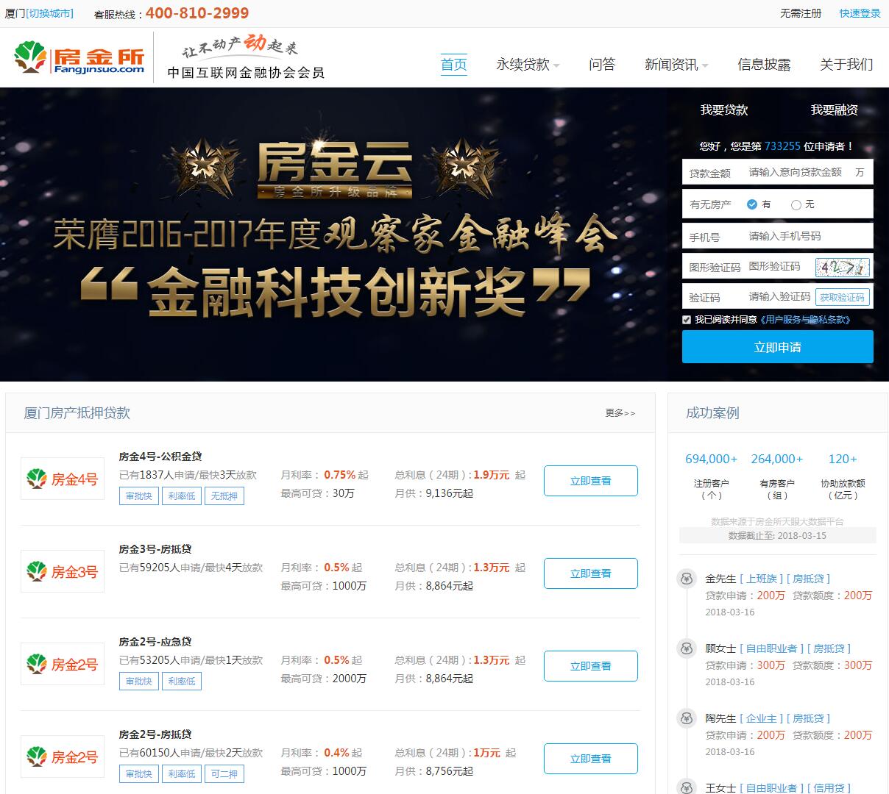Click the 房金3号 product logo
Screen dimensions: 889x794
(x=63, y=572)
